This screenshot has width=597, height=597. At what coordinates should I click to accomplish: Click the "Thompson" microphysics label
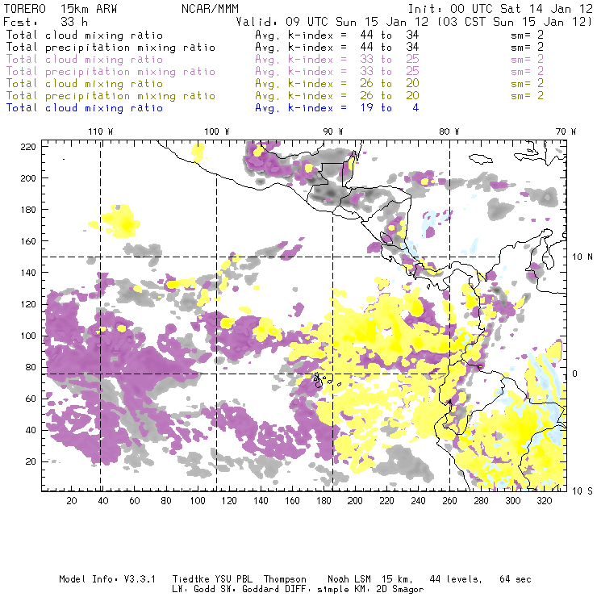click(x=285, y=579)
